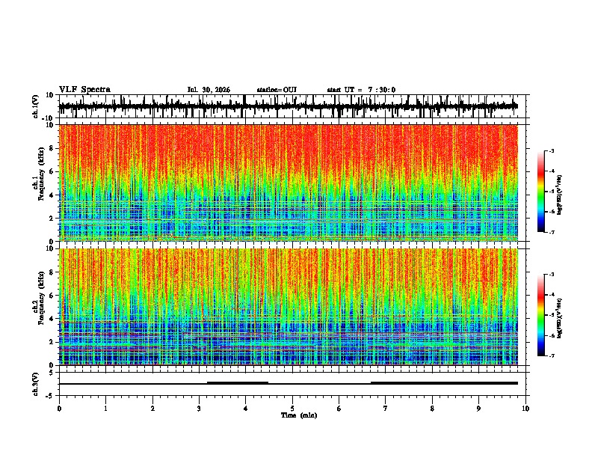Image resolution: width=592 pixels, height=458 pixels.
Task: Click time axis tick label "5"
Action: pos(292,409)
